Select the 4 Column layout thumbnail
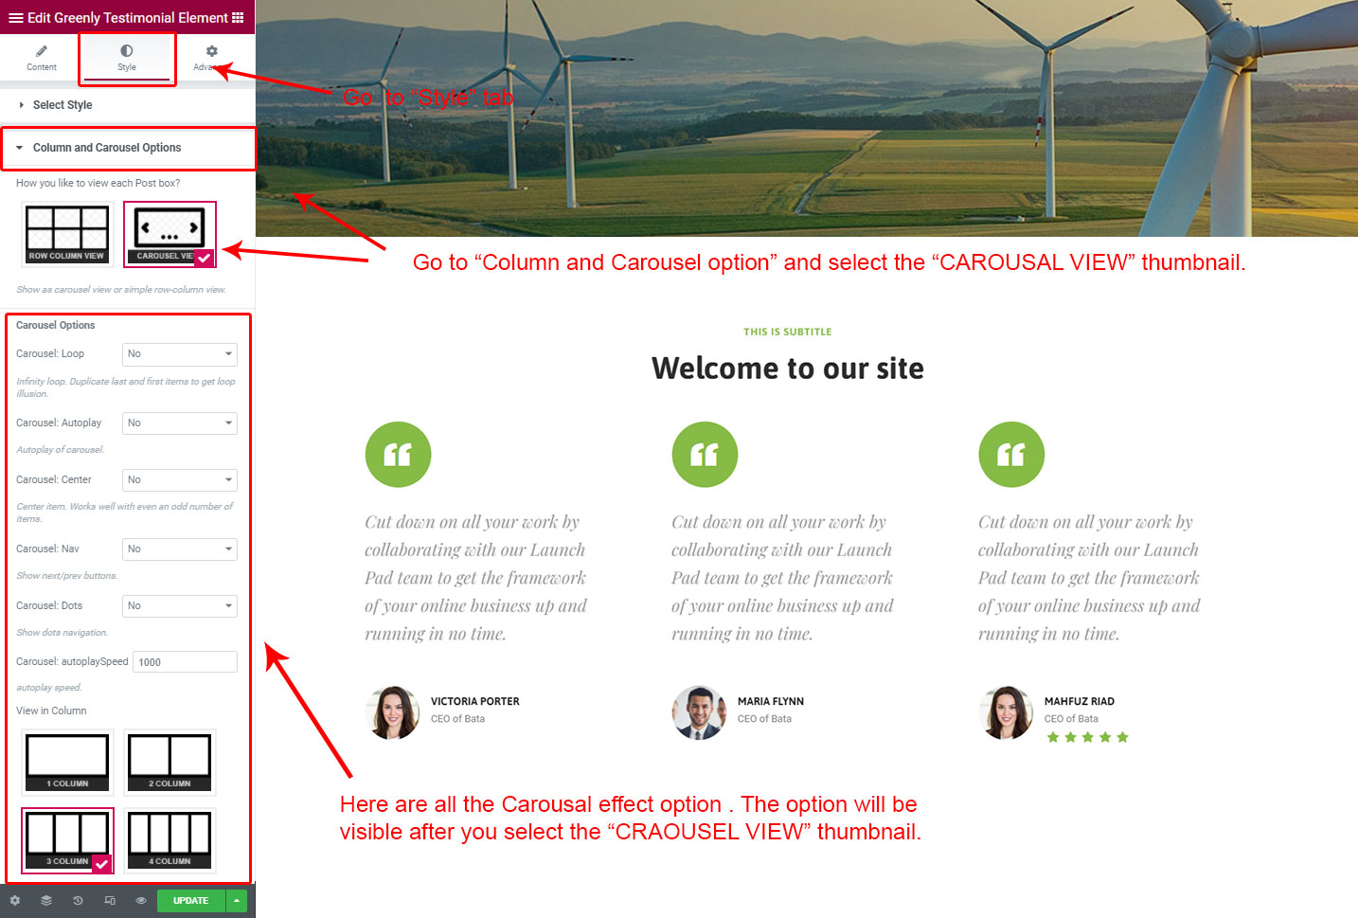Image resolution: width=1358 pixels, height=918 pixels. 170,839
